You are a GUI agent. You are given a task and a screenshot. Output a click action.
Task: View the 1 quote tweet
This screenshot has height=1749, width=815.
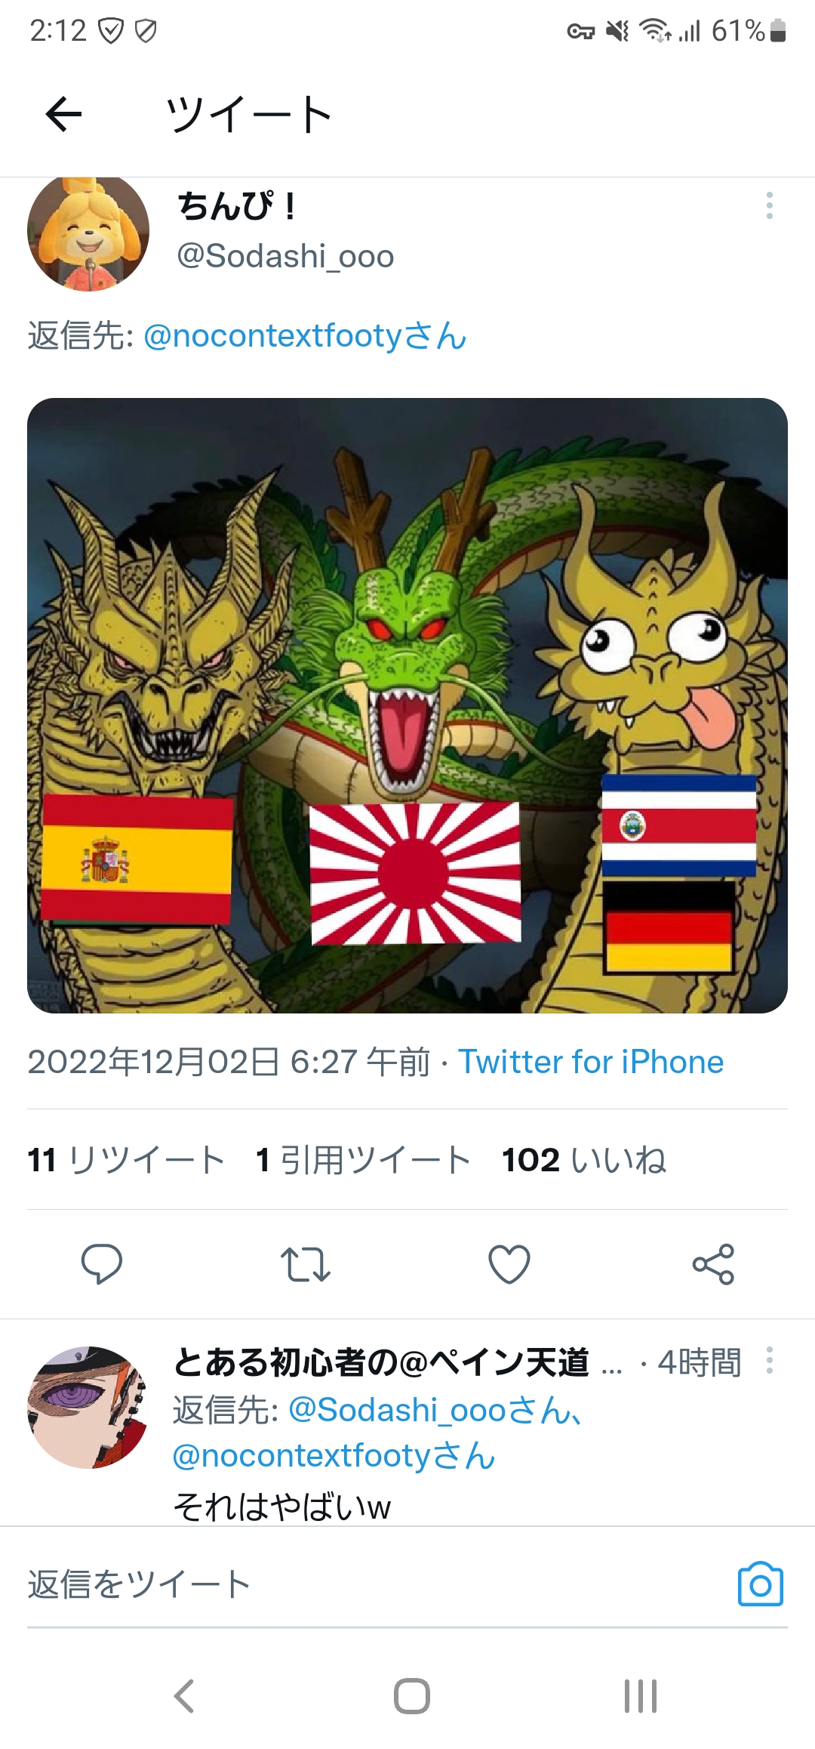coord(363,1160)
